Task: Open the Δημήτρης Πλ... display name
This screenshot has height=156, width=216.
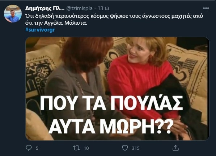Action: (x=45, y=9)
